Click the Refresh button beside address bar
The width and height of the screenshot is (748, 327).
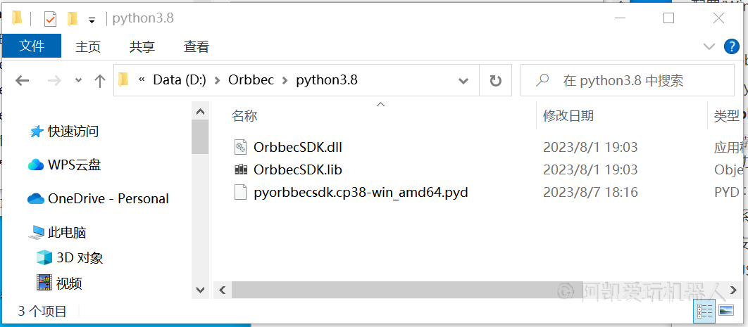click(496, 80)
